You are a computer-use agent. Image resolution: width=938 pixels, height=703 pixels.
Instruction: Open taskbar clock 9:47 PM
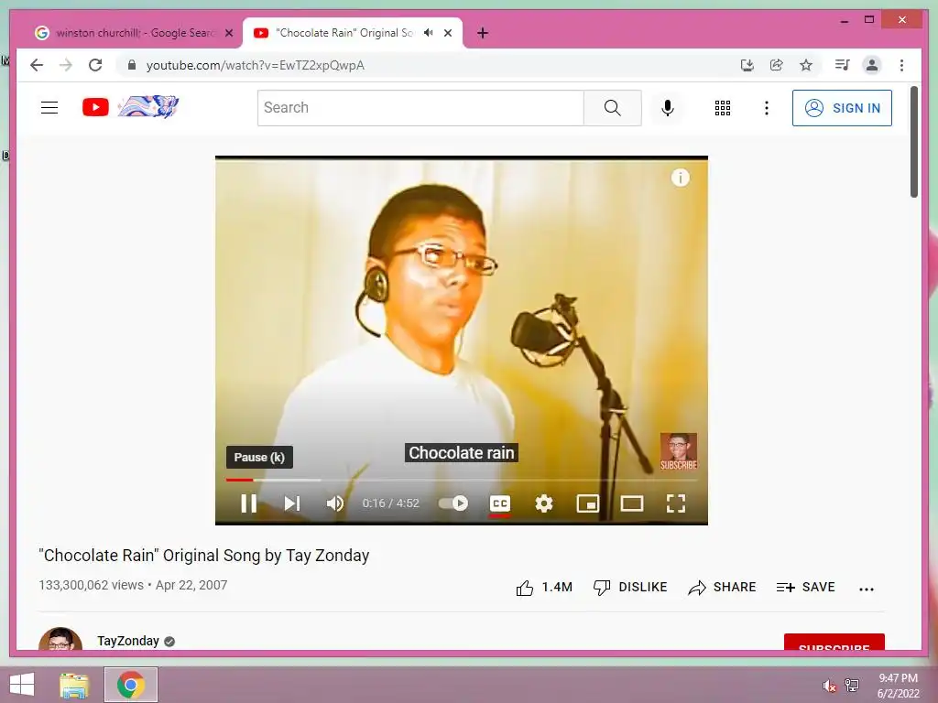tap(898, 686)
